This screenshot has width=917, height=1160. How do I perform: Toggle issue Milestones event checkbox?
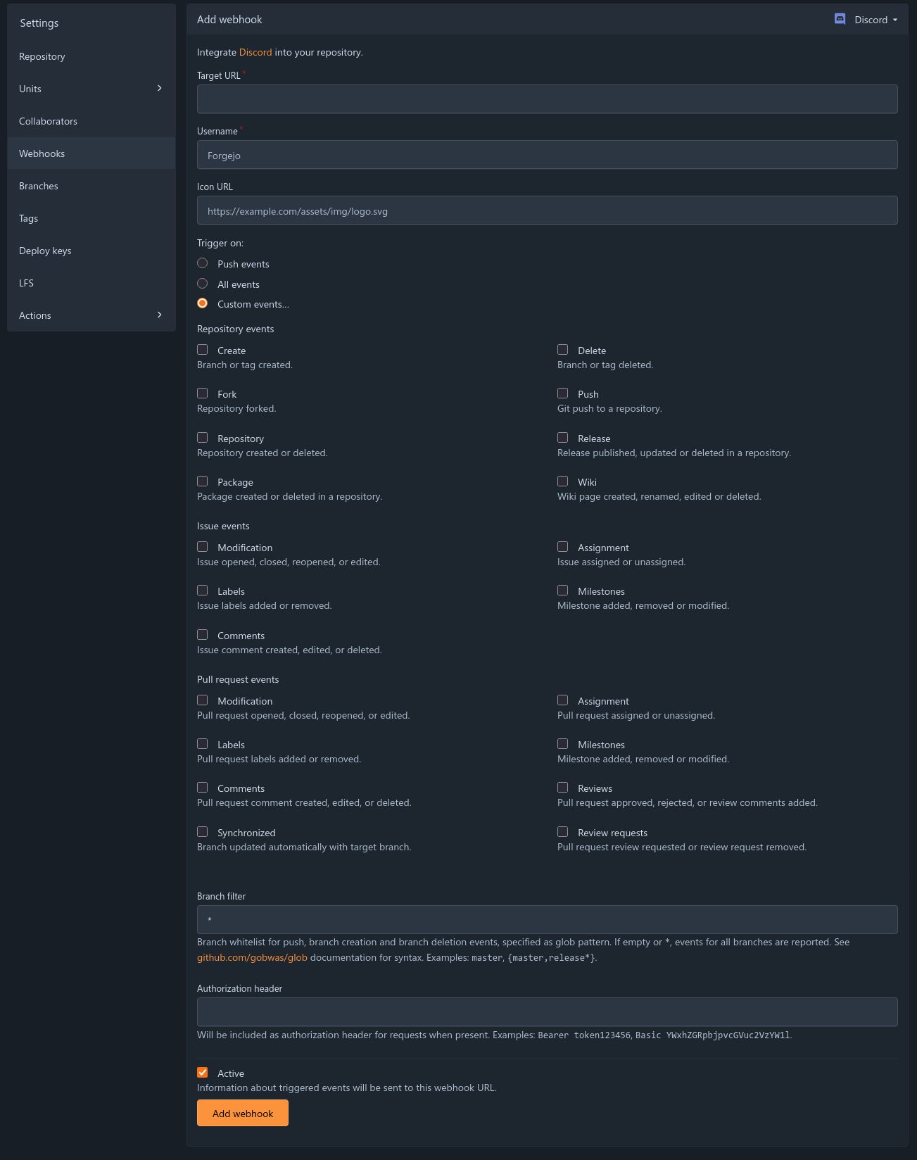click(x=563, y=591)
